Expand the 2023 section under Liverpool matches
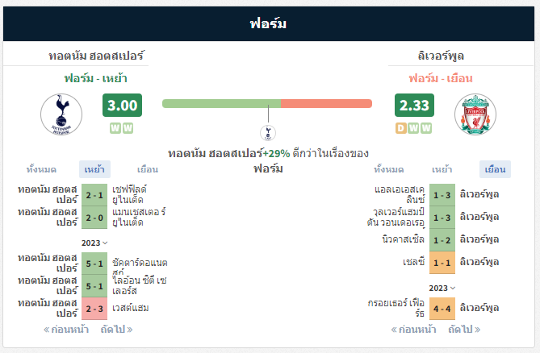This screenshot has height=353, width=540. point(442,288)
